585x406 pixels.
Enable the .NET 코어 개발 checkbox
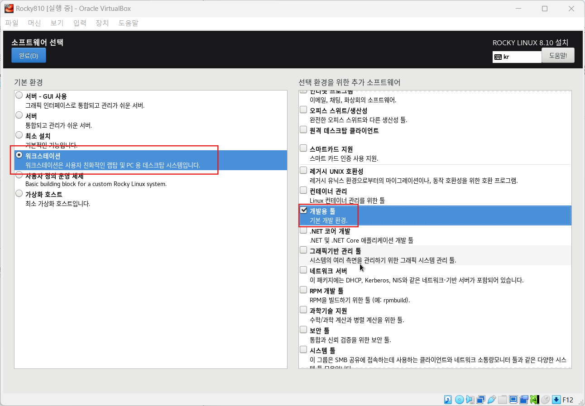pos(303,230)
